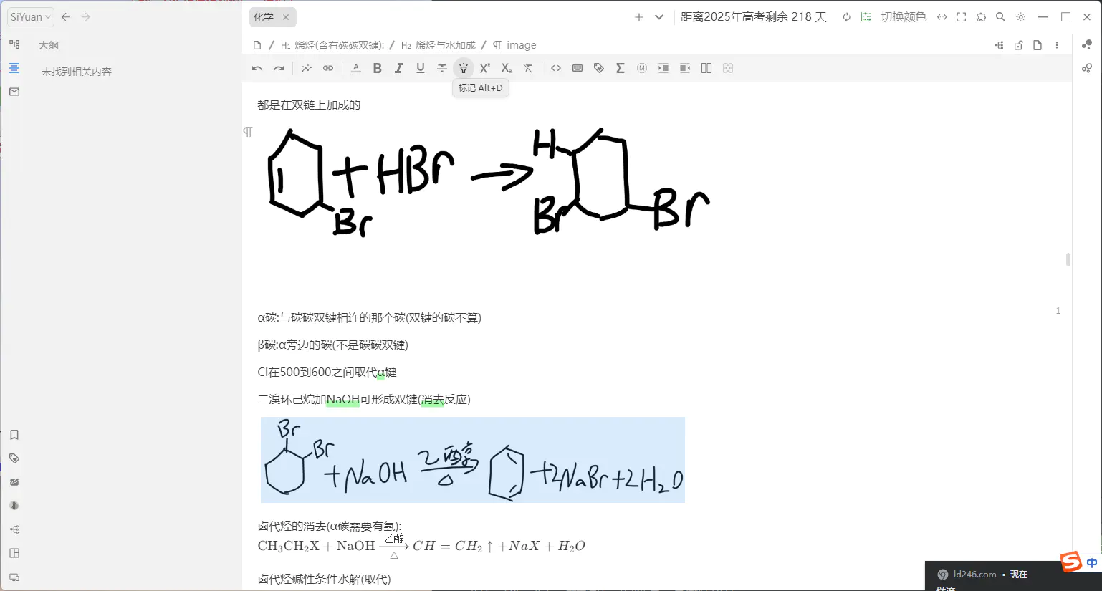Toggle subscript formatting
Image resolution: width=1102 pixels, height=591 pixels.
[507, 68]
